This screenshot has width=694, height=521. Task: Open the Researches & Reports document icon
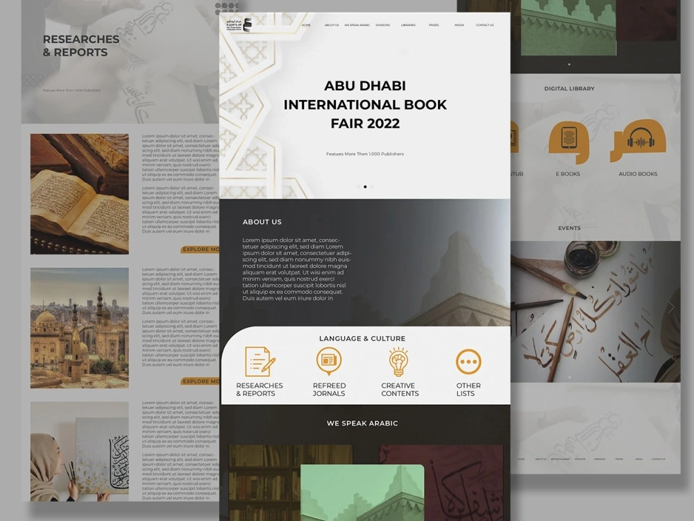[x=260, y=361]
